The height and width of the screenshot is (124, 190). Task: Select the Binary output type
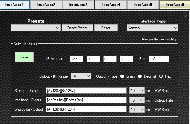click(x=122, y=76)
